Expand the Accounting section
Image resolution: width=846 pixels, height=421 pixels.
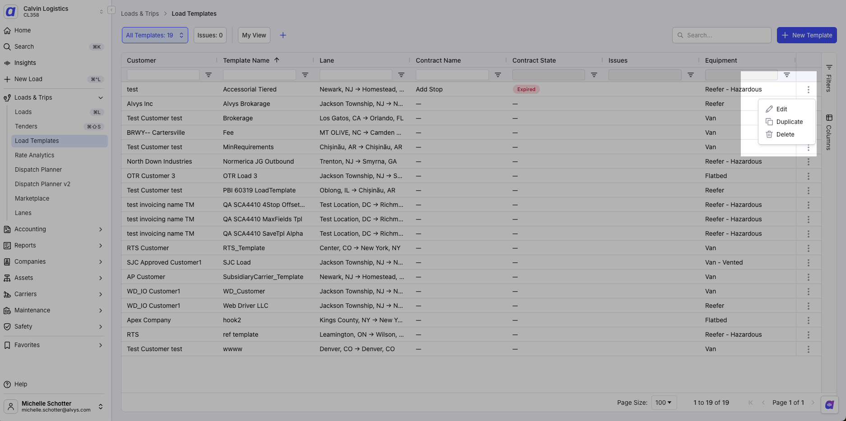101,229
